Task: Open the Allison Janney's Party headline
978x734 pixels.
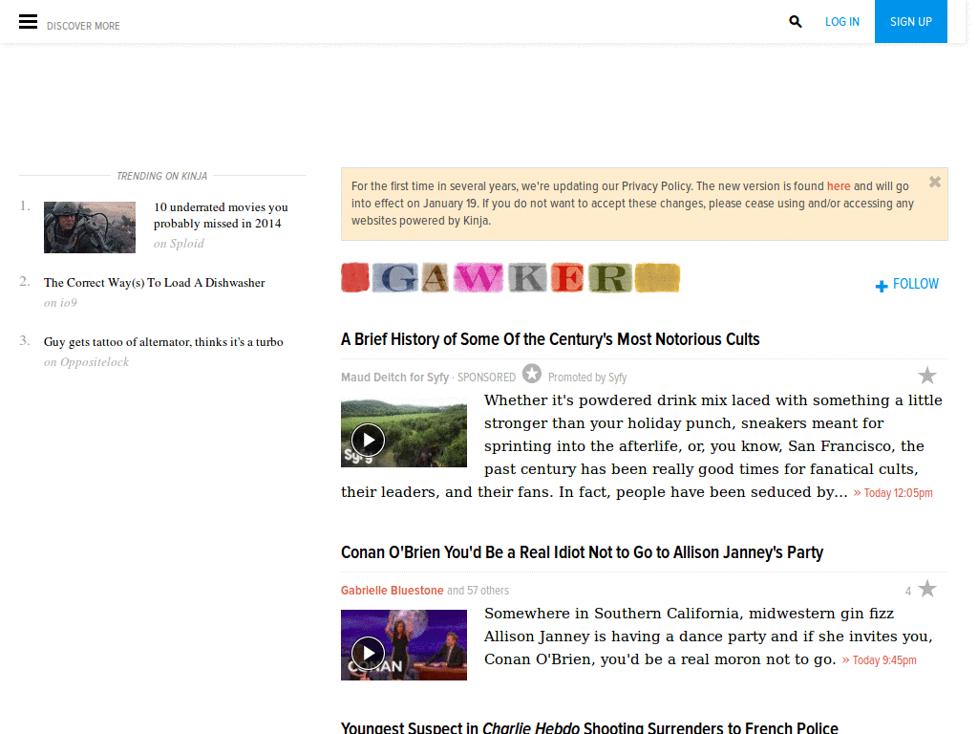Action: [x=582, y=553]
